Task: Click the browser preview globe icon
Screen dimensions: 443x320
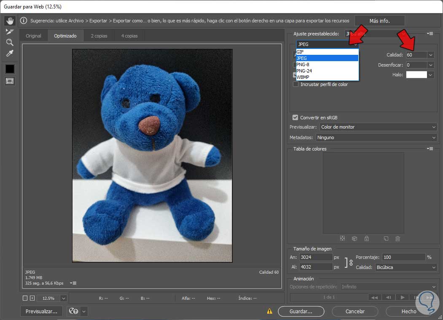Action: pyautogui.click(x=74, y=311)
